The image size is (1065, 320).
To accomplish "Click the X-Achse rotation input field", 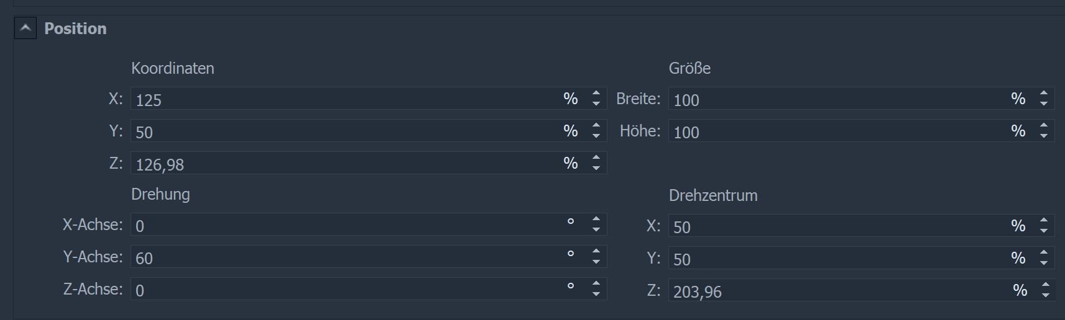I will pos(342,225).
